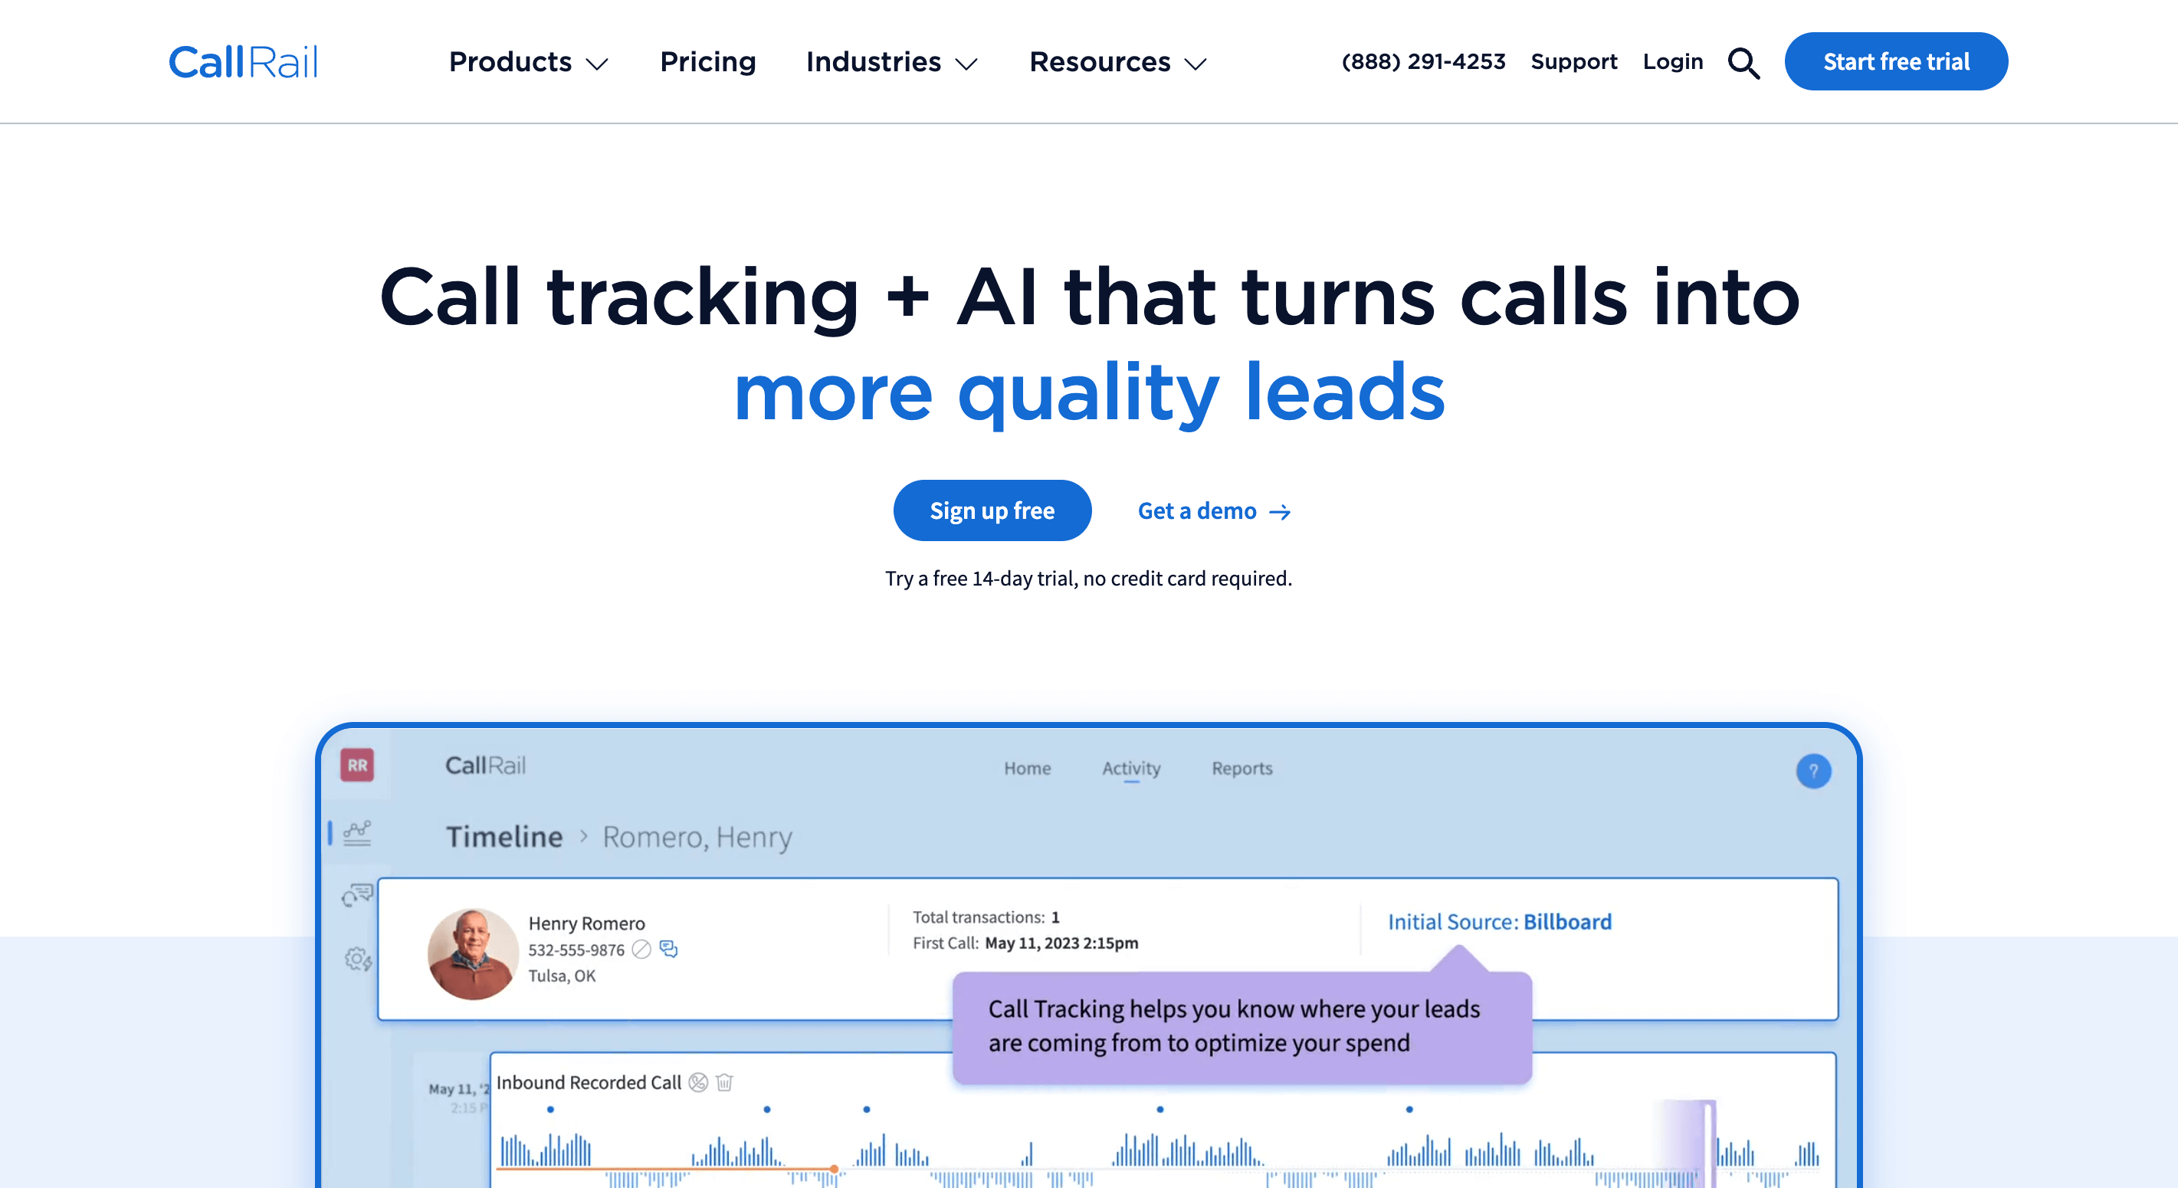
Task: Expand the Products dropdown menu
Action: pos(529,62)
